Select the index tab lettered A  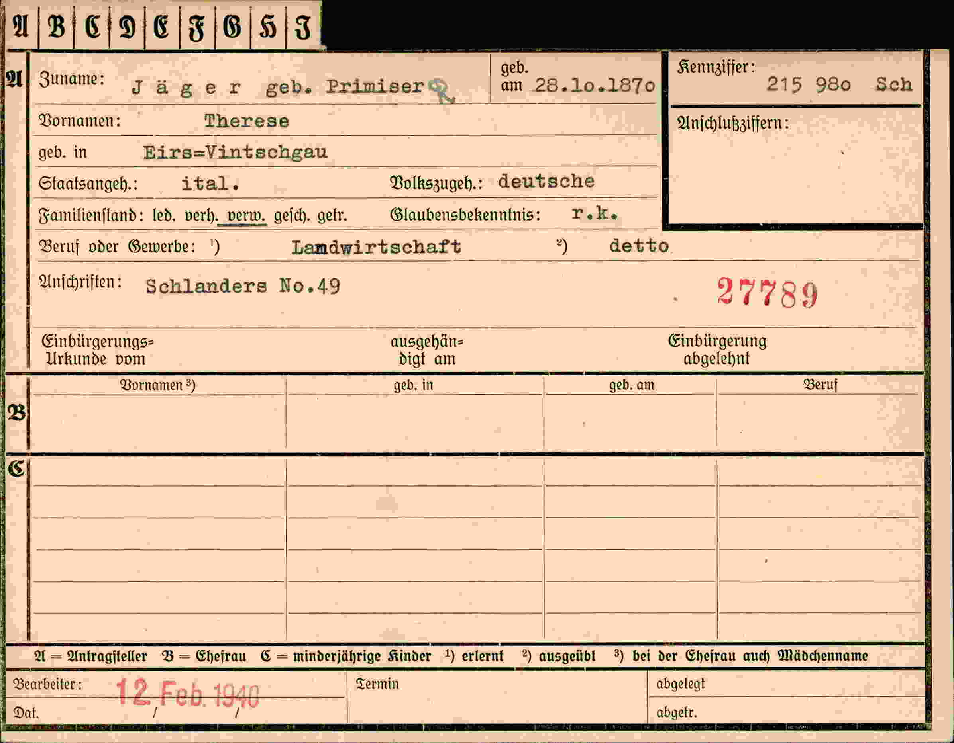point(21,27)
